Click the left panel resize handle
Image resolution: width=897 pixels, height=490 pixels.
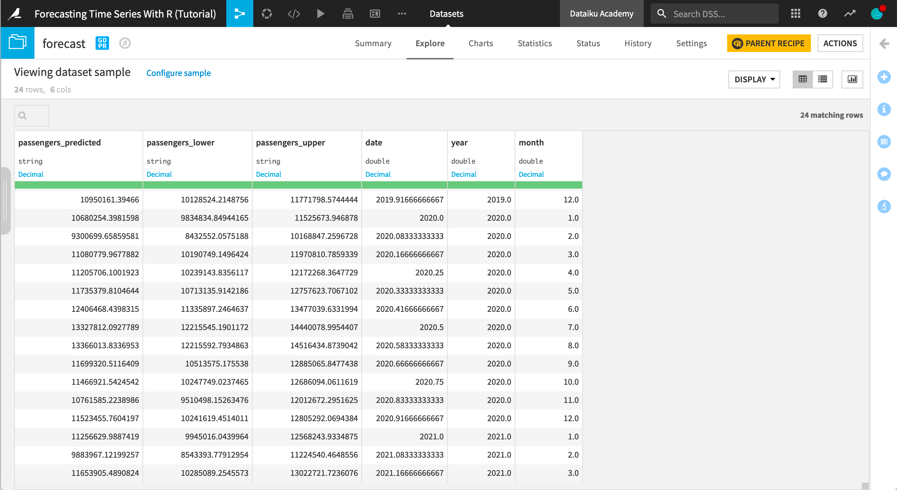(x=5, y=201)
